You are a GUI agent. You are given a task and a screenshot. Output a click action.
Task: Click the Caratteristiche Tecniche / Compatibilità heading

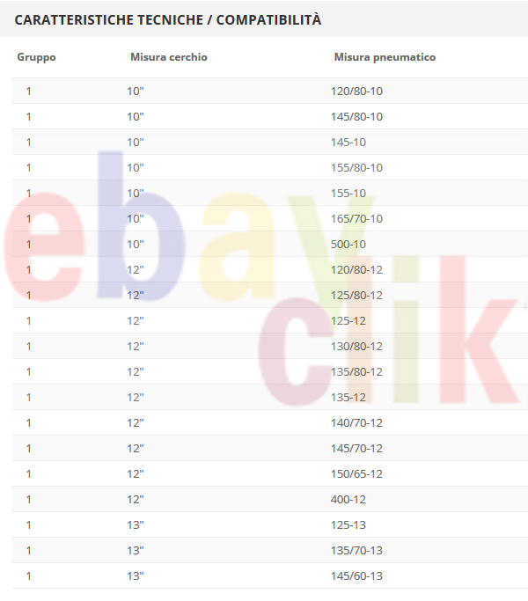pyautogui.click(x=167, y=19)
